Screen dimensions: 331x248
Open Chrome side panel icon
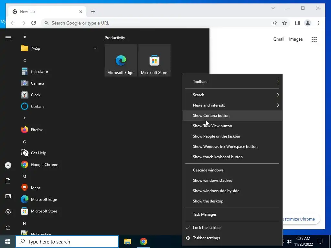click(x=297, y=23)
